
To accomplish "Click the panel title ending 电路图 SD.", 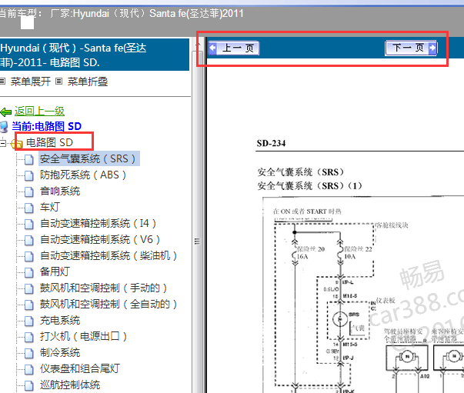I will [95, 55].
